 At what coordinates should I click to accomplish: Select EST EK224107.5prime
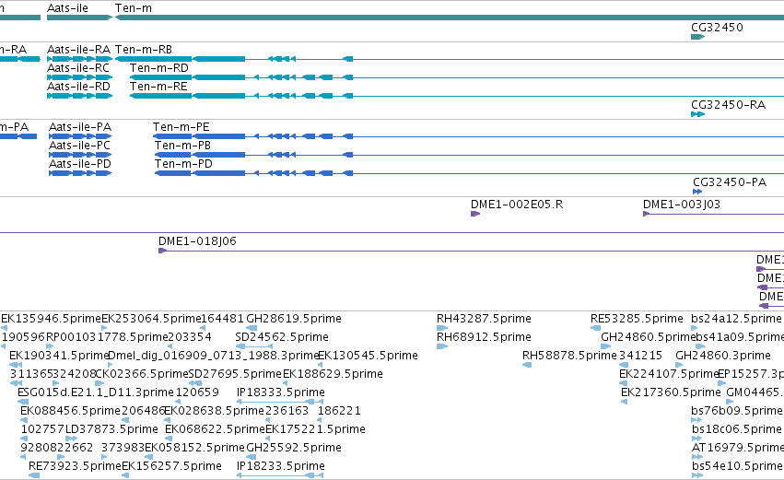[669, 374]
